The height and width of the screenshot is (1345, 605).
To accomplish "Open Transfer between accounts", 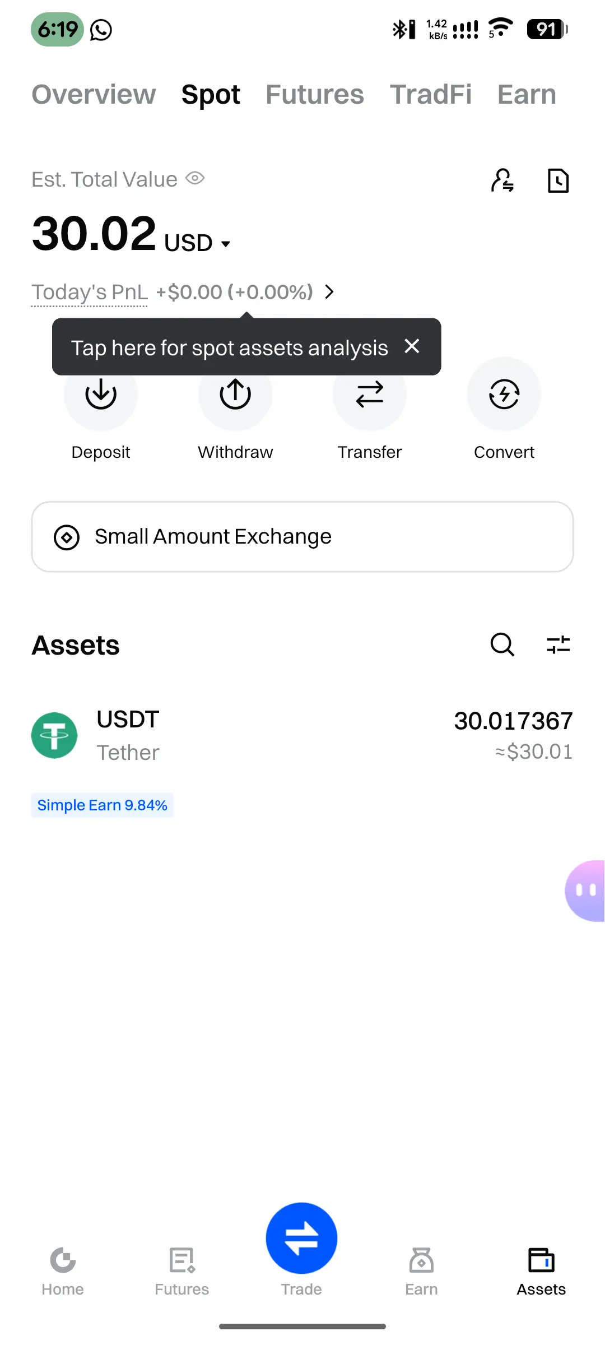I will (x=370, y=395).
